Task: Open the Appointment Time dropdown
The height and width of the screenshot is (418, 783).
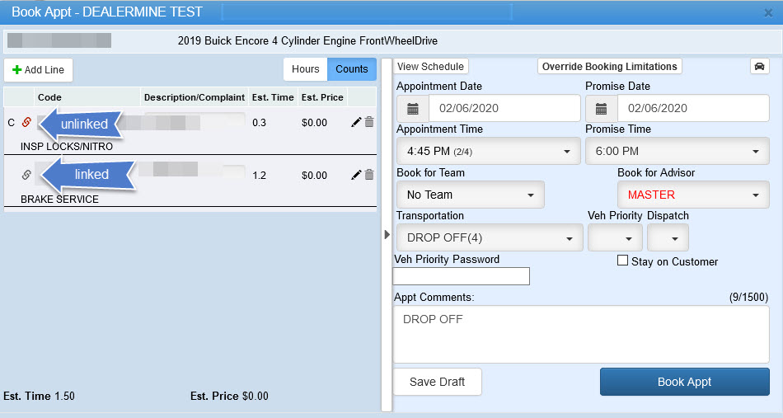Action: (x=488, y=152)
